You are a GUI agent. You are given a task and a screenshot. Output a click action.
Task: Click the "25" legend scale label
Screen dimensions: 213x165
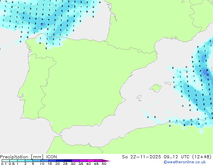click(x=65, y=164)
